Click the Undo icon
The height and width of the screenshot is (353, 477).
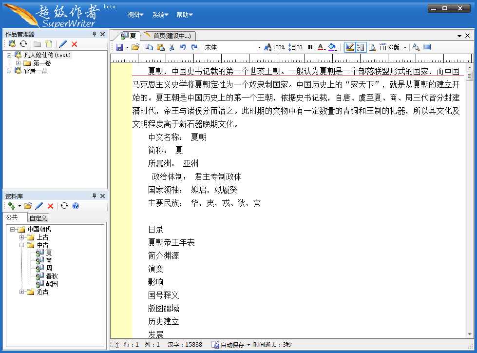coord(183,47)
